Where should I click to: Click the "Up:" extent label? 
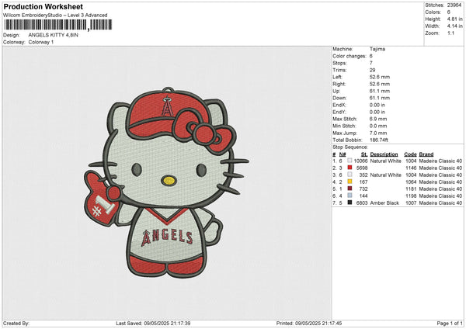click(x=336, y=91)
